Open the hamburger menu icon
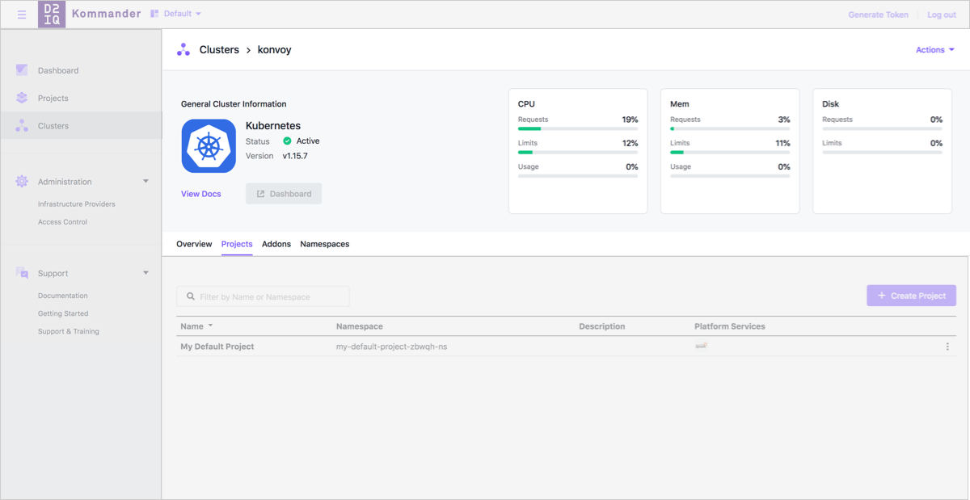Viewport: 970px width, 500px height. tap(22, 15)
